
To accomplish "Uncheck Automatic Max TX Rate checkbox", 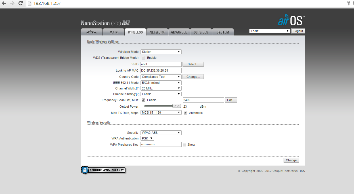I will point(185,113).
